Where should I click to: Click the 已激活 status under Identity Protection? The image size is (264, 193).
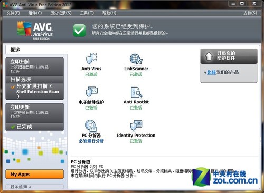coord(136,141)
